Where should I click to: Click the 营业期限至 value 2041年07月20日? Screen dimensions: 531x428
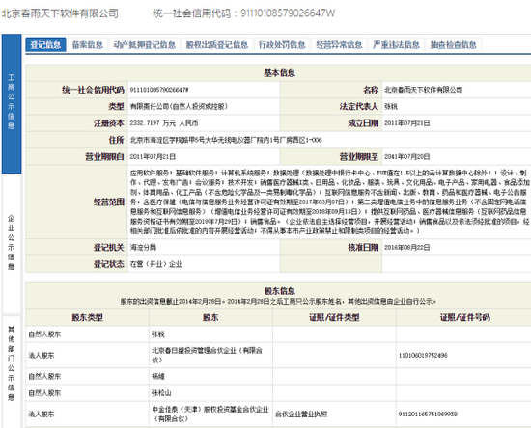pos(407,156)
